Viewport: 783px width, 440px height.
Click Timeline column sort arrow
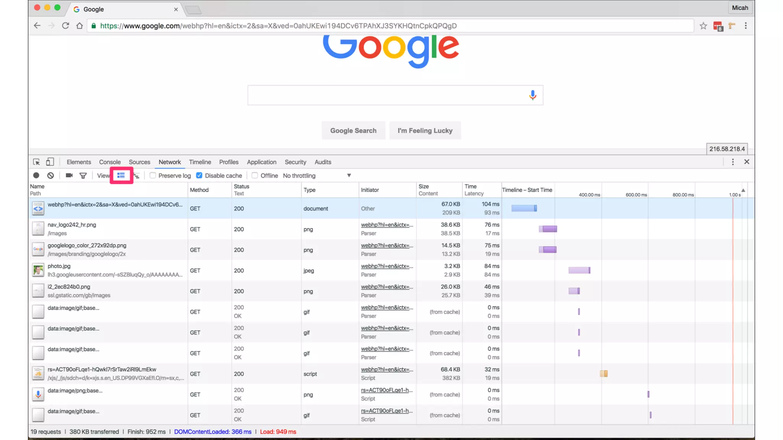pos(743,190)
